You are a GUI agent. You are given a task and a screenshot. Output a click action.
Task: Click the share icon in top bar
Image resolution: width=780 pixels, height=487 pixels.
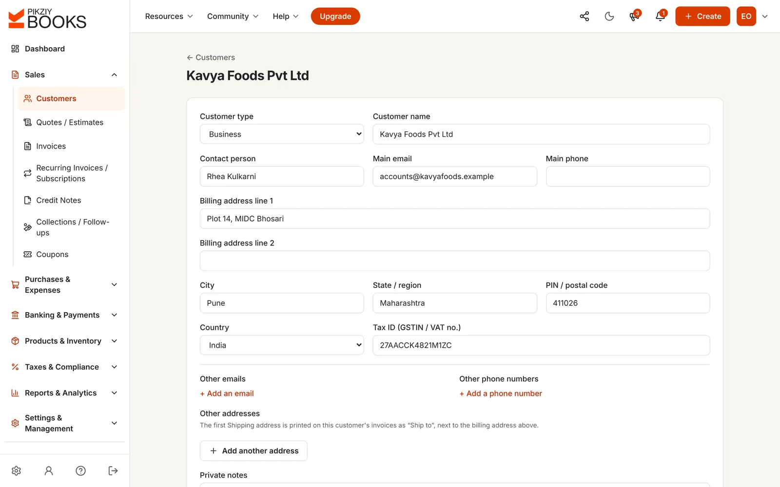click(585, 17)
